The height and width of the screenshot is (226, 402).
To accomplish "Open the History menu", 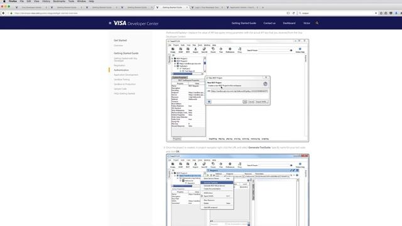I will click(x=46, y=1).
